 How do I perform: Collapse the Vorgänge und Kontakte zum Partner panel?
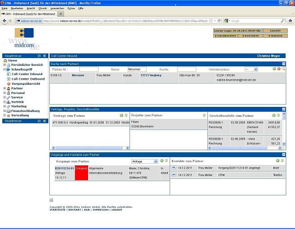coord(283,154)
